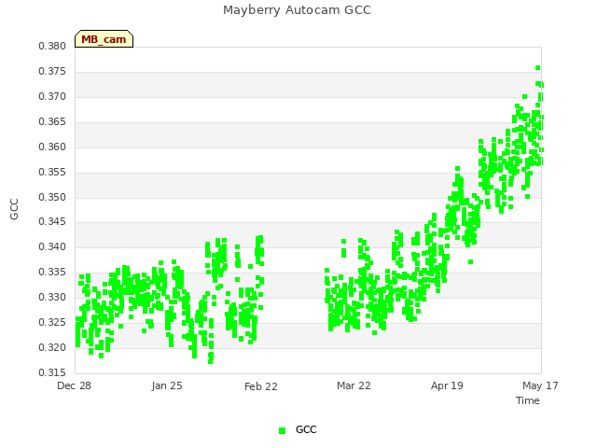Image resolution: width=597 pixels, height=448 pixels.
Task: Click the y-axis value 0.360
Action: (52, 147)
